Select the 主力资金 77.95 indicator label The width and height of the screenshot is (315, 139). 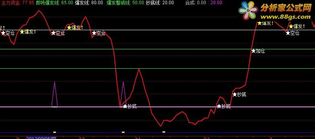pyautogui.click(x=17, y=3)
